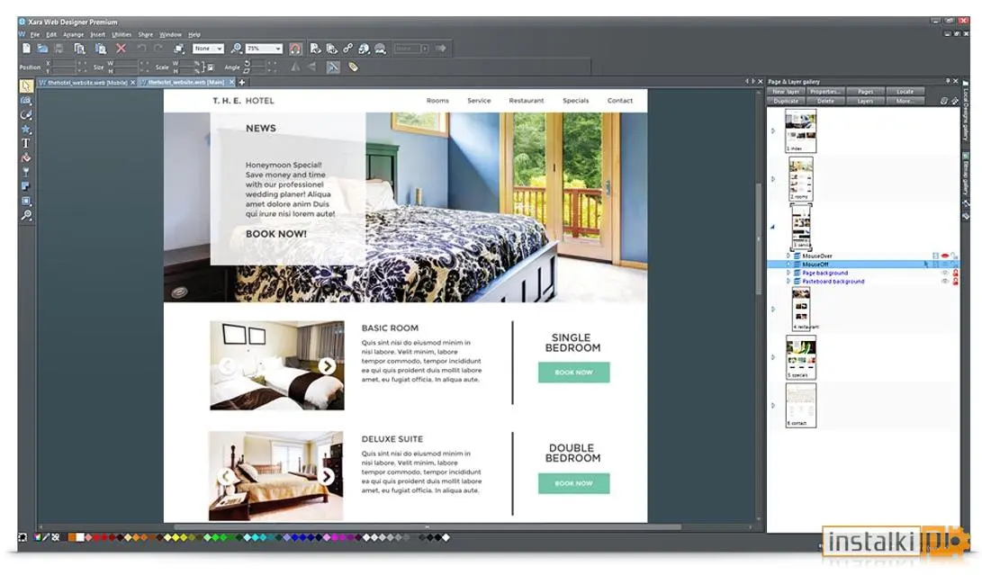The width and height of the screenshot is (982, 575).
Task: Toggle red magnet snapping icon
Action: tap(295, 49)
